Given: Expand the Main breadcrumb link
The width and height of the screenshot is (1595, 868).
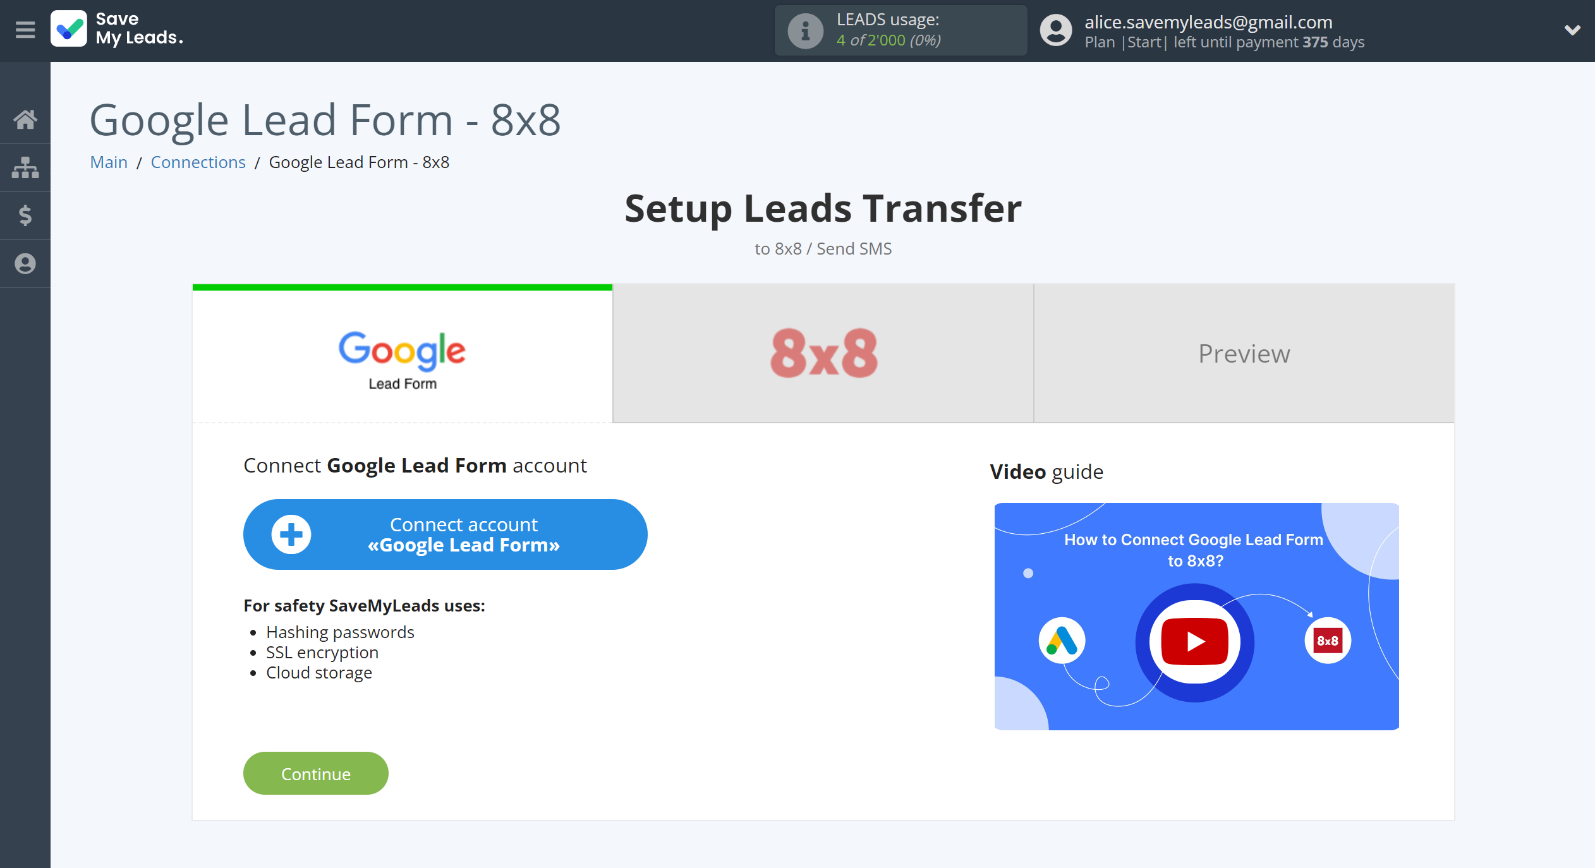Looking at the screenshot, I should [x=107, y=162].
